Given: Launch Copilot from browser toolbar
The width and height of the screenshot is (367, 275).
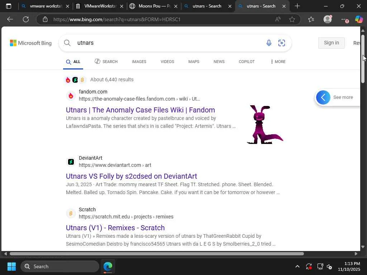Looking at the screenshot, I should click(359, 19).
